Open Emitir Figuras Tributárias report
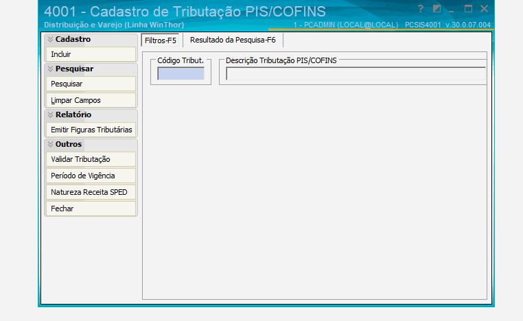Viewport: 523px width, 321px height. pos(91,130)
